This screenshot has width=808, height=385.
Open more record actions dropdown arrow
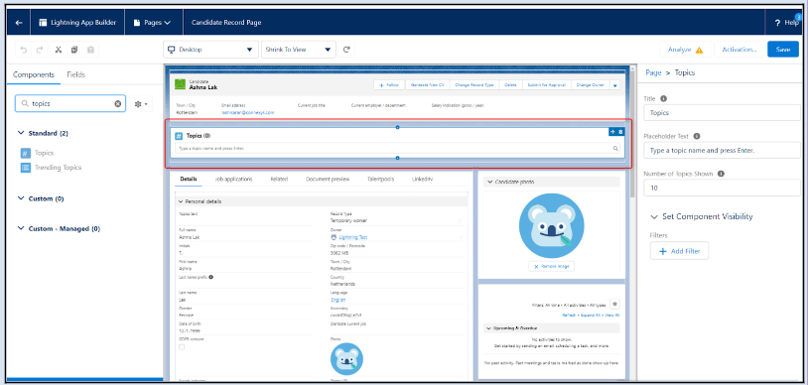click(614, 85)
